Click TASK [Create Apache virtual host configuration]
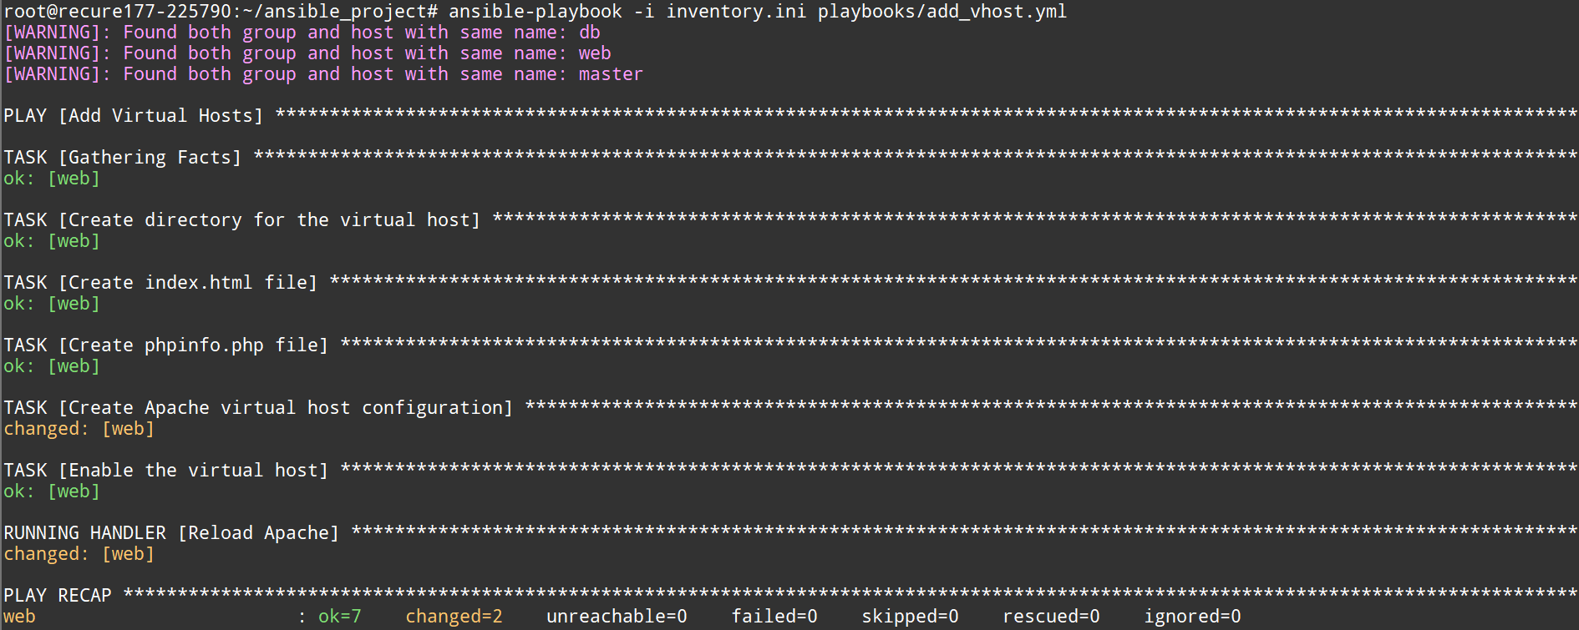The height and width of the screenshot is (630, 1579). (x=258, y=408)
